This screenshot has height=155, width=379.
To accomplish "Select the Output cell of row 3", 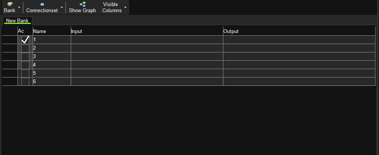I will click(299, 57).
